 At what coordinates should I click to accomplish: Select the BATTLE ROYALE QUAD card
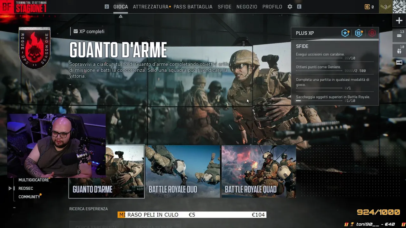click(259, 171)
